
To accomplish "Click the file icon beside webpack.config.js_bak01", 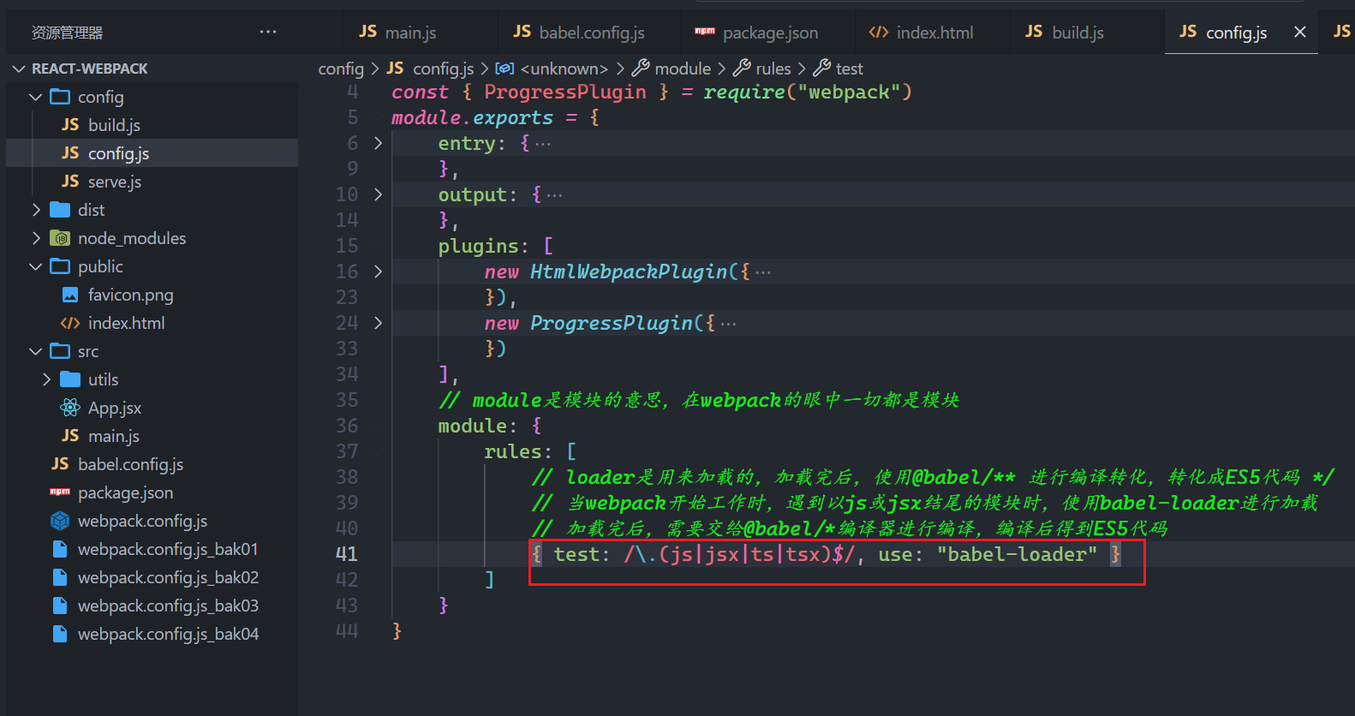I will point(60,549).
